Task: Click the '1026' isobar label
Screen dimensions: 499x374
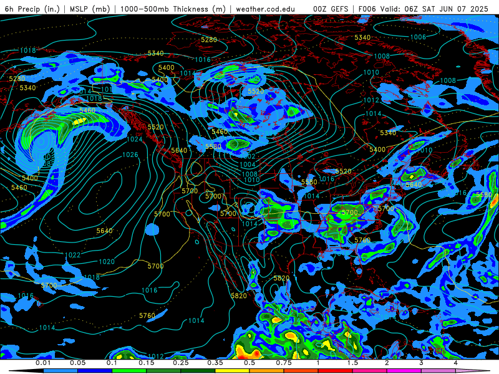Action: [x=130, y=155]
